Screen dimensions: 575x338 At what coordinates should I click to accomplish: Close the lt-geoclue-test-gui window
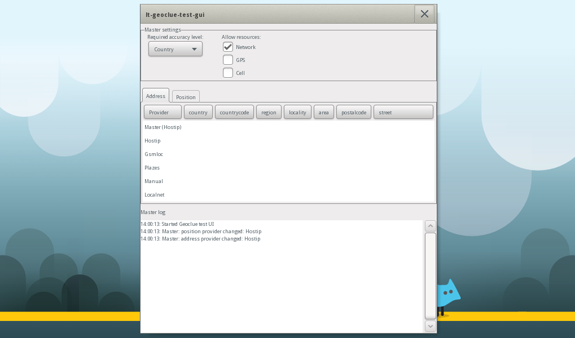click(x=424, y=14)
